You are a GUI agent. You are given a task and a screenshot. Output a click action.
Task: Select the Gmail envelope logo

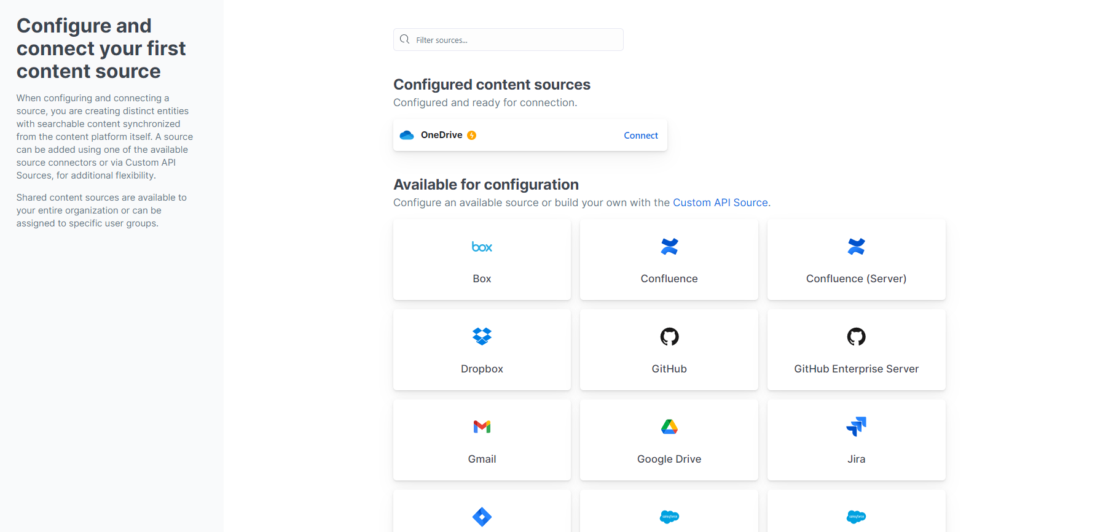(x=482, y=426)
